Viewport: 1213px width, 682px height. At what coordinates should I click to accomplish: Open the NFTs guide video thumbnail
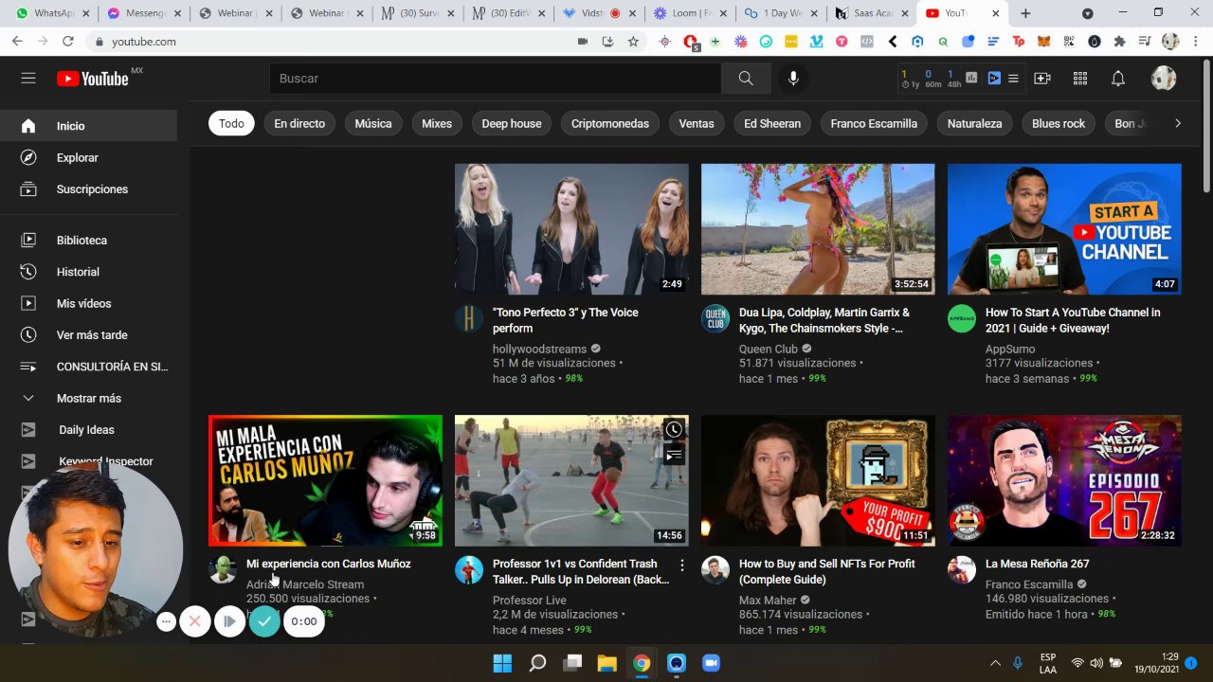tap(818, 480)
